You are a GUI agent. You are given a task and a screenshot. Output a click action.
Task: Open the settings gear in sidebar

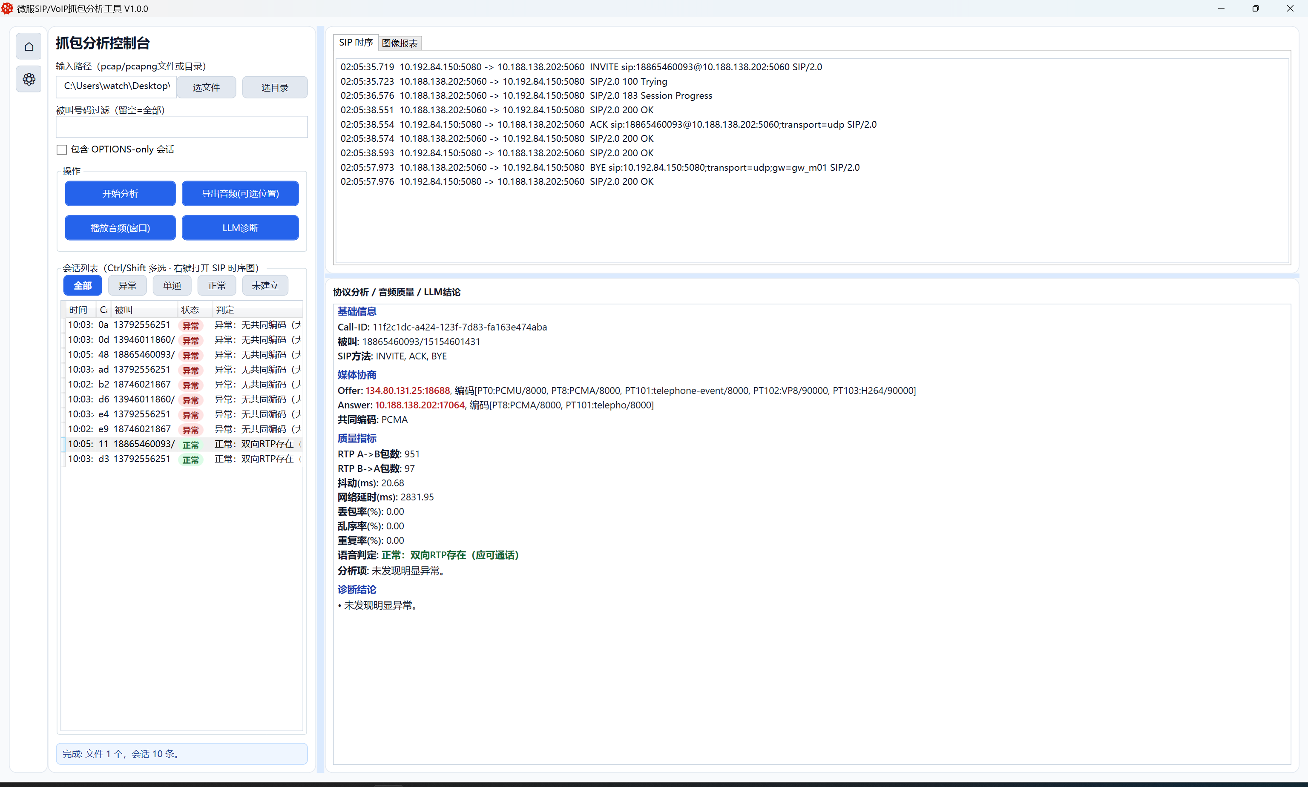(x=29, y=80)
